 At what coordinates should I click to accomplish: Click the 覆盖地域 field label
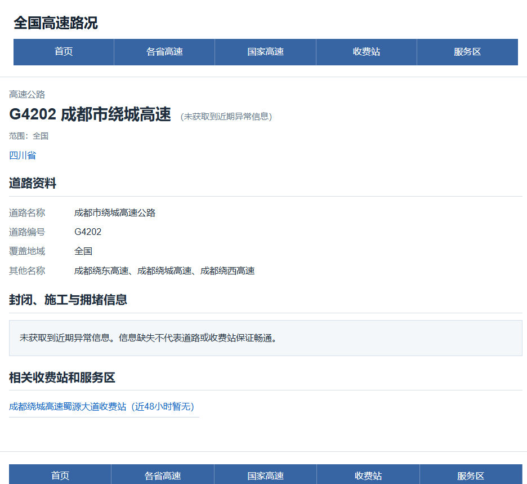[27, 251]
